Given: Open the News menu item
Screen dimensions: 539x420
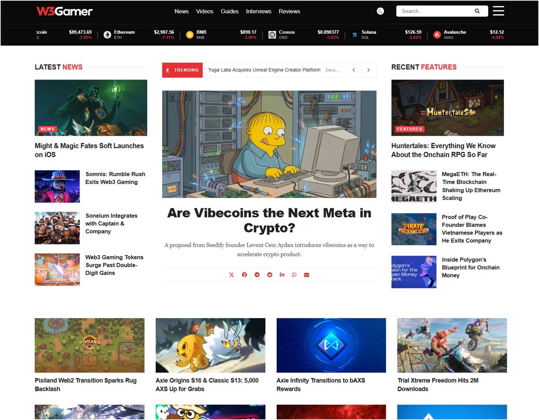Looking at the screenshot, I should coord(181,11).
